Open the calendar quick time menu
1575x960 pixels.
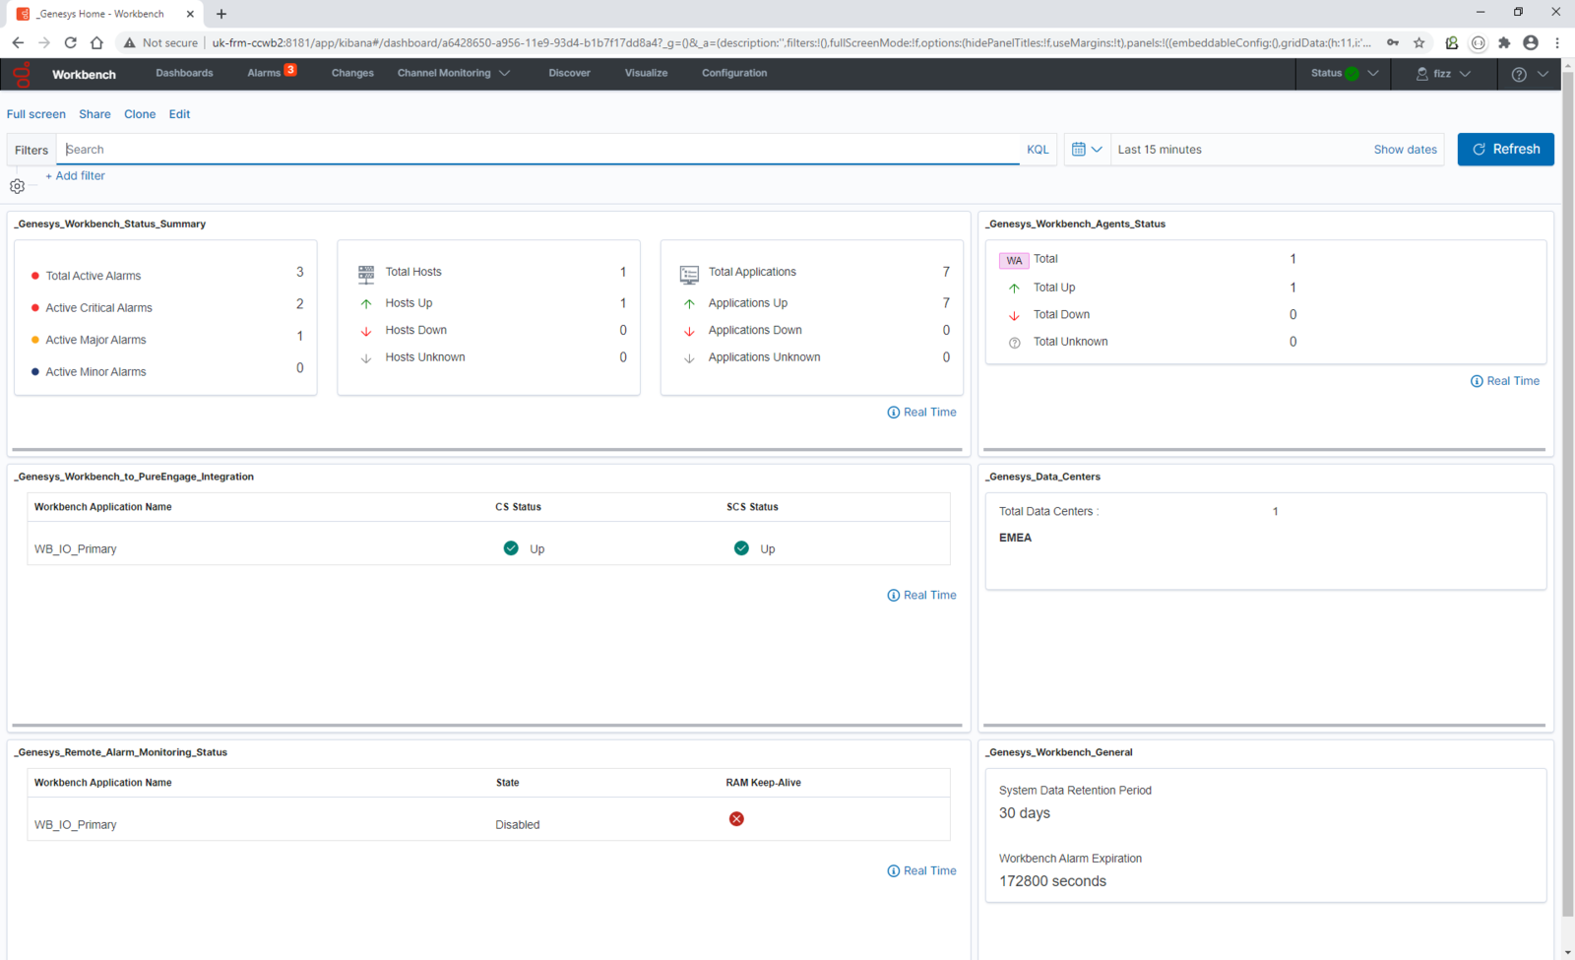point(1087,150)
